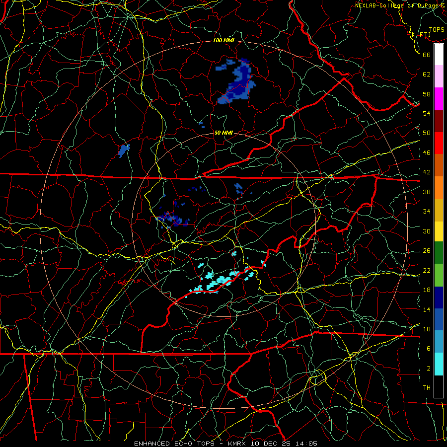
Task: Click the white swatch at top of legend
Action: pos(439,55)
